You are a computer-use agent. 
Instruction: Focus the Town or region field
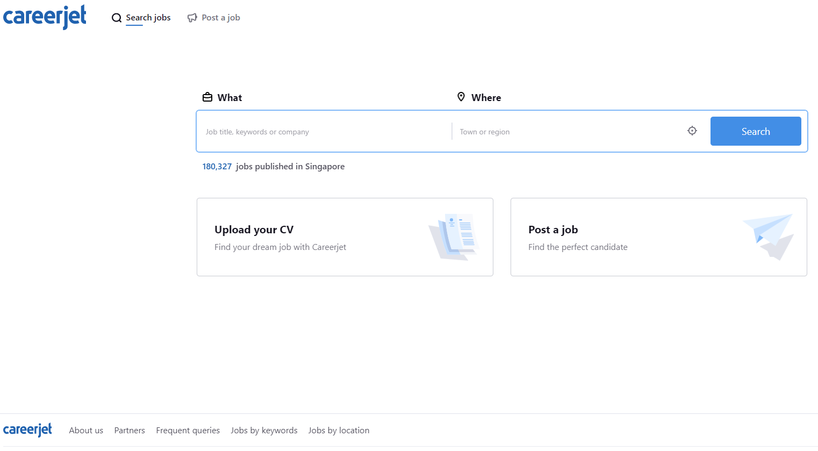tap(567, 132)
